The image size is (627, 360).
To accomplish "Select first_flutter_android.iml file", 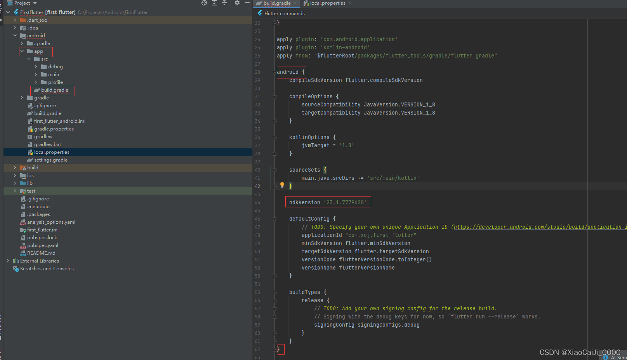I will tap(59, 121).
